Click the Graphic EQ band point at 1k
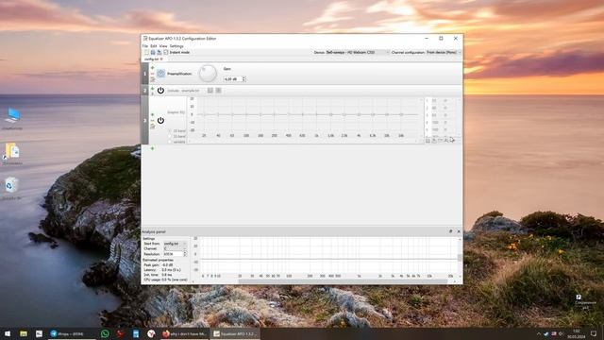This screenshot has width=604, height=340. click(x=317, y=114)
